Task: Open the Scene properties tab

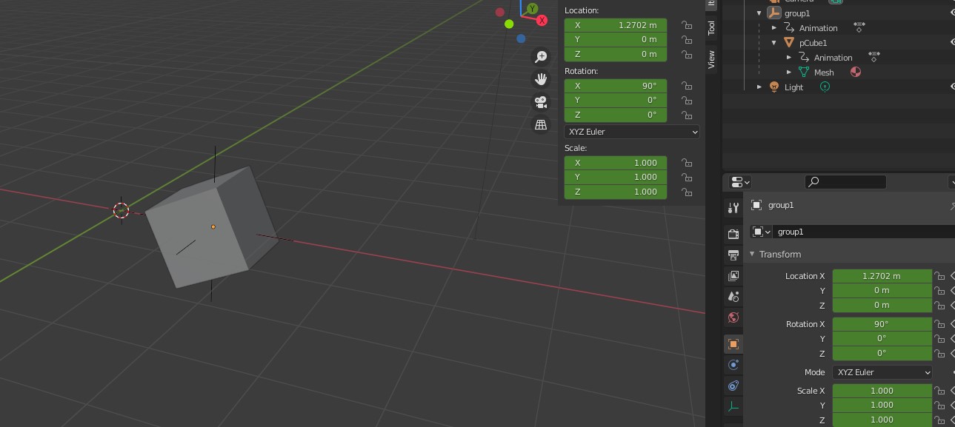Action: 733,297
